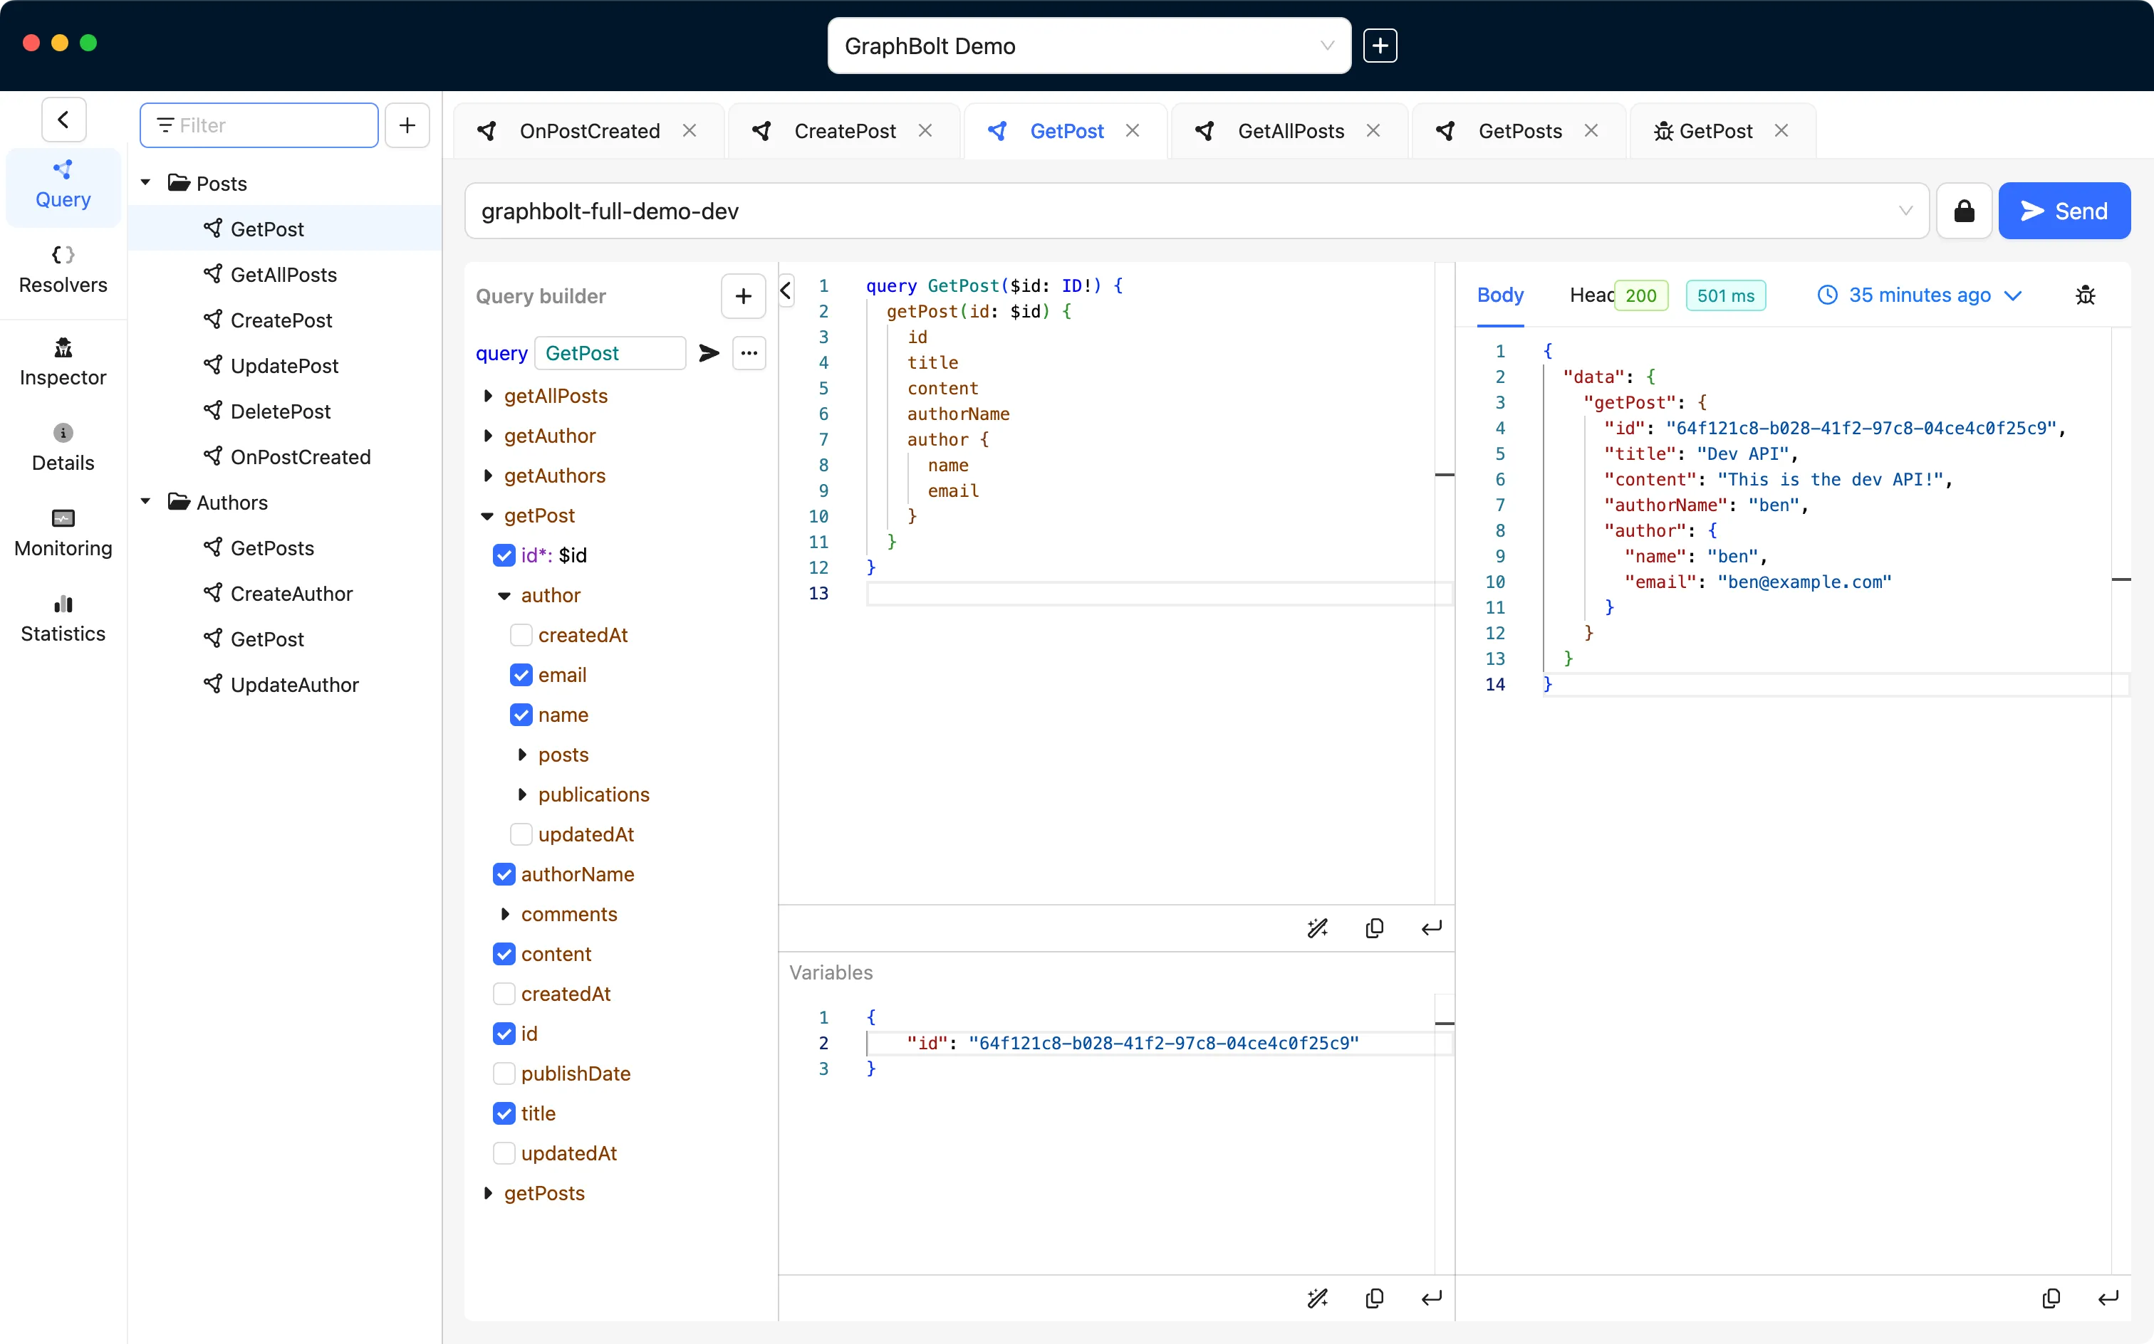
Task: Edit the query name field GetPost
Action: coord(609,353)
